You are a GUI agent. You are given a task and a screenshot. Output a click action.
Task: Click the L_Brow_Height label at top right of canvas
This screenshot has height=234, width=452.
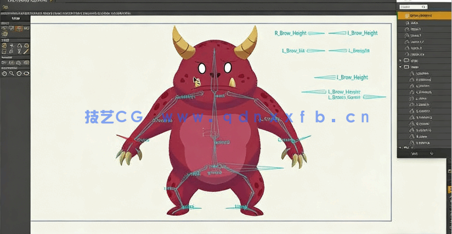point(363,33)
